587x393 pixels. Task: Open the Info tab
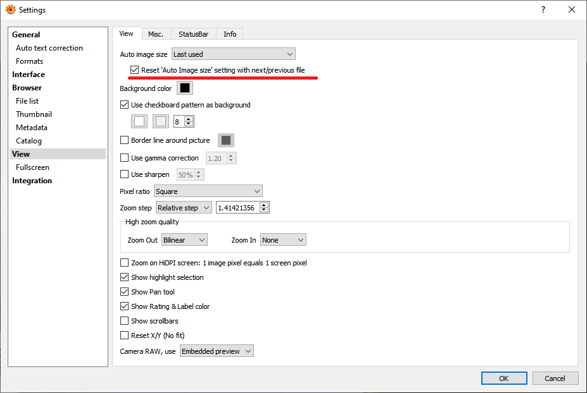point(230,34)
